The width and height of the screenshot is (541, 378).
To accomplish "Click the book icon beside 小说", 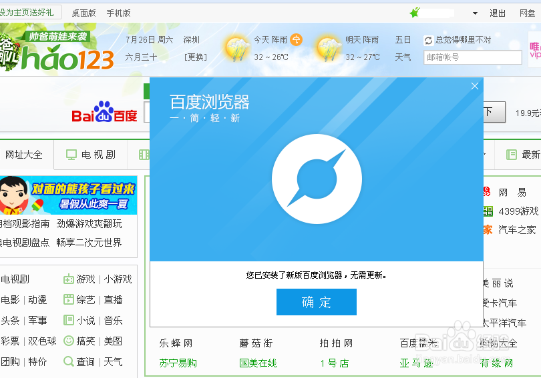I will 69,320.
